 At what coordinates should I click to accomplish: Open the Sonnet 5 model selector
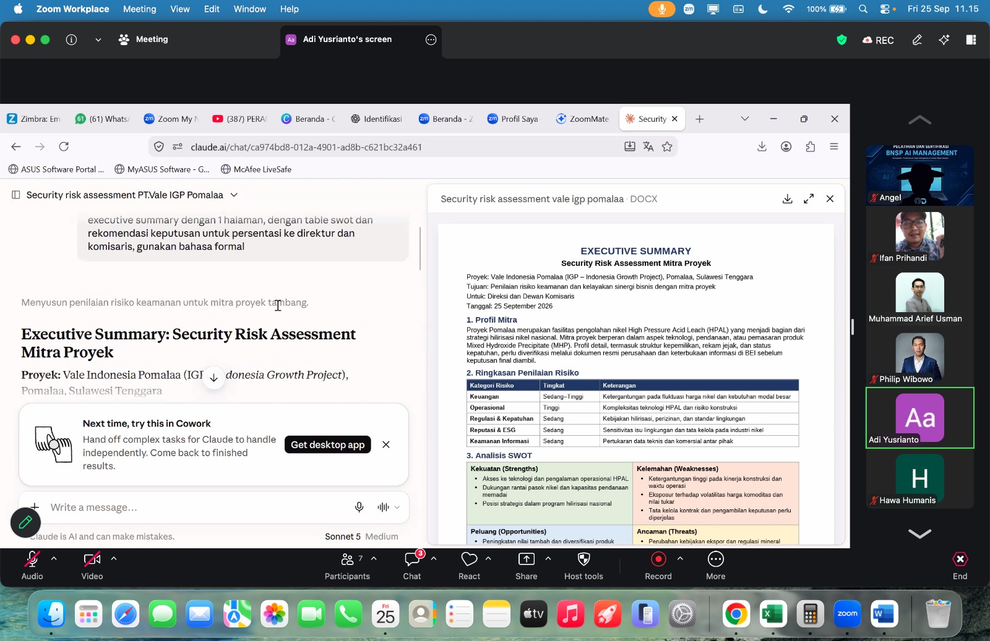coord(361,537)
